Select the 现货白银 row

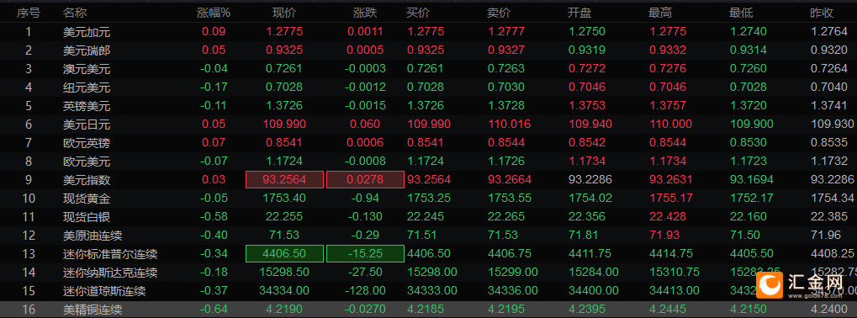tap(429, 216)
